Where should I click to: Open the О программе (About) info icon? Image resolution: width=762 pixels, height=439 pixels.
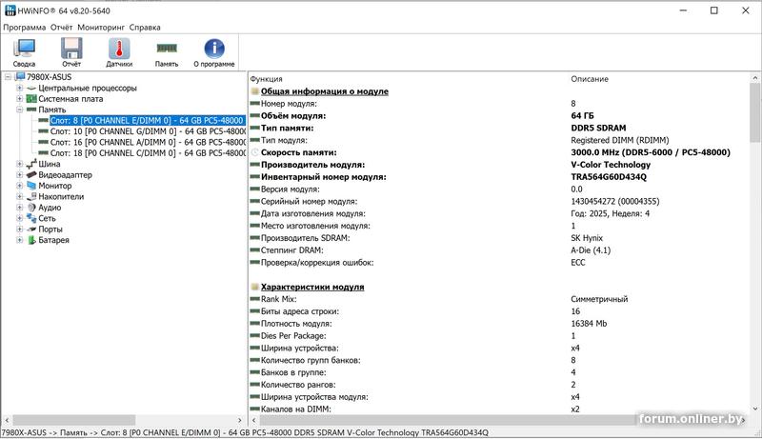pyautogui.click(x=214, y=52)
